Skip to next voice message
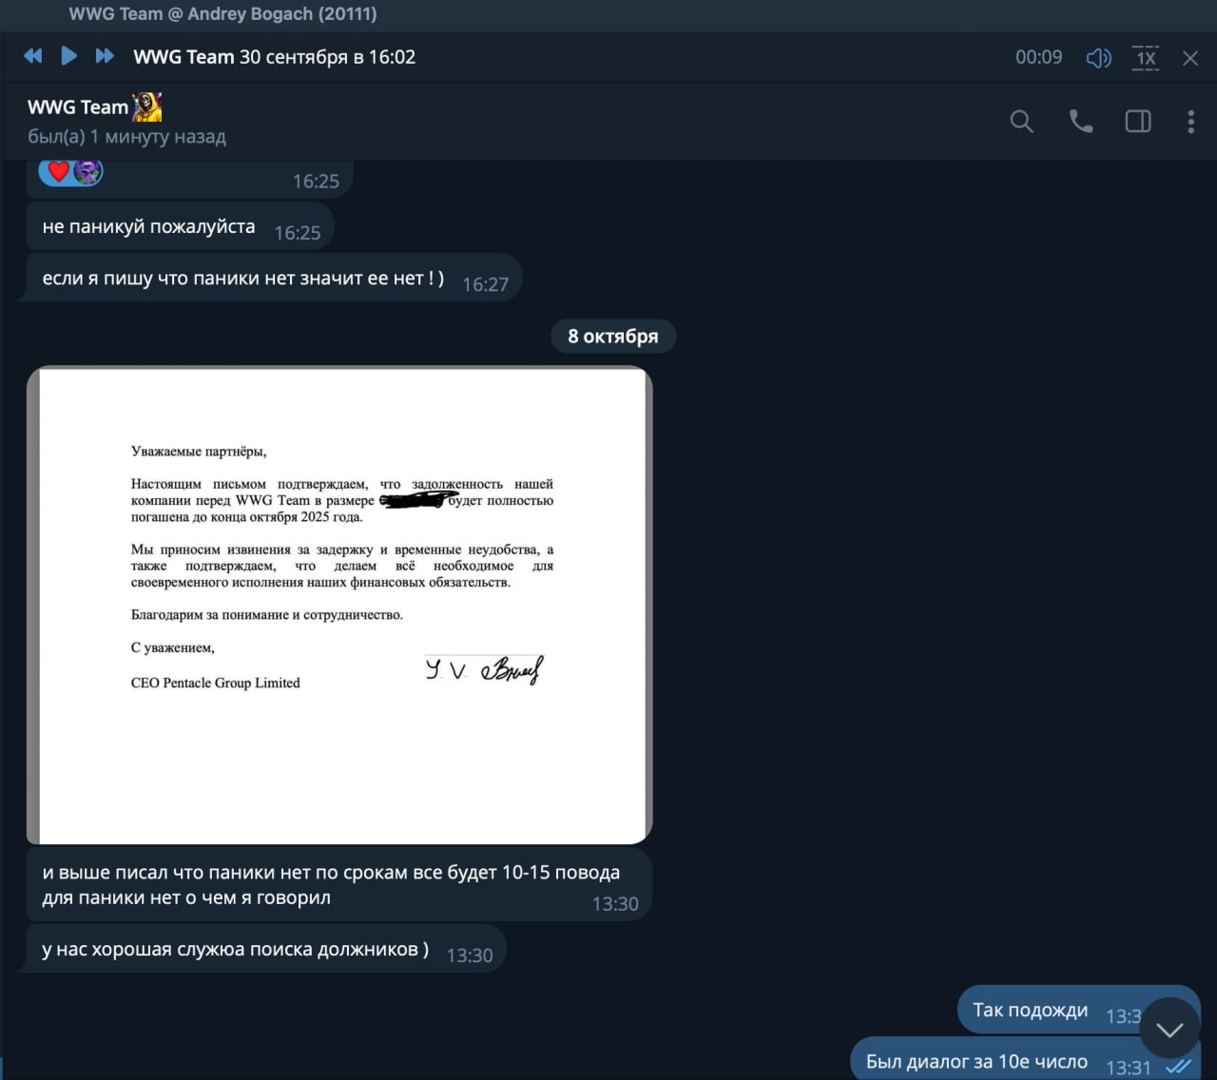Screen dimensions: 1217x1080 click(x=105, y=56)
